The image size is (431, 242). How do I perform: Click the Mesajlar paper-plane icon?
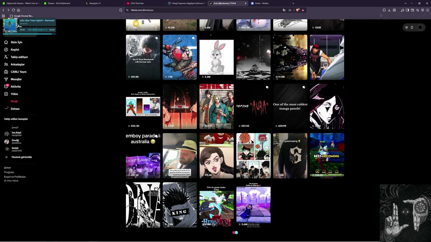[x=6, y=79]
